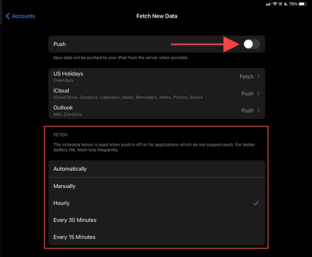This screenshot has height=257, width=312.
Task: Tap the orientation lock status icon
Action: [280, 4]
